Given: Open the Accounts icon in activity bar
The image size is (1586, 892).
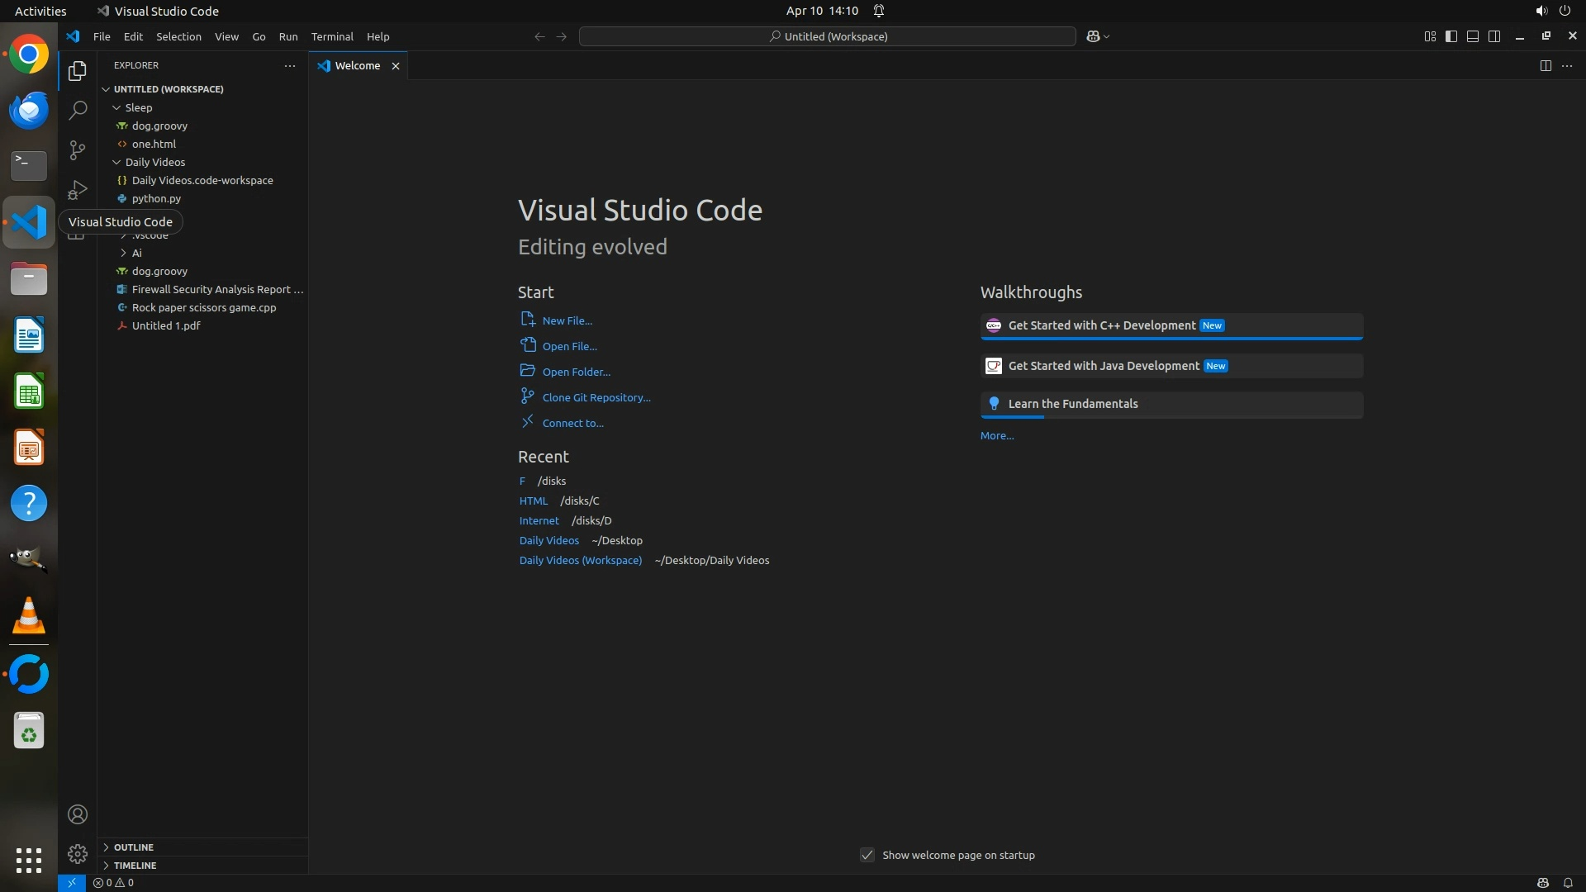Looking at the screenshot, I should [x=78, y=814].
